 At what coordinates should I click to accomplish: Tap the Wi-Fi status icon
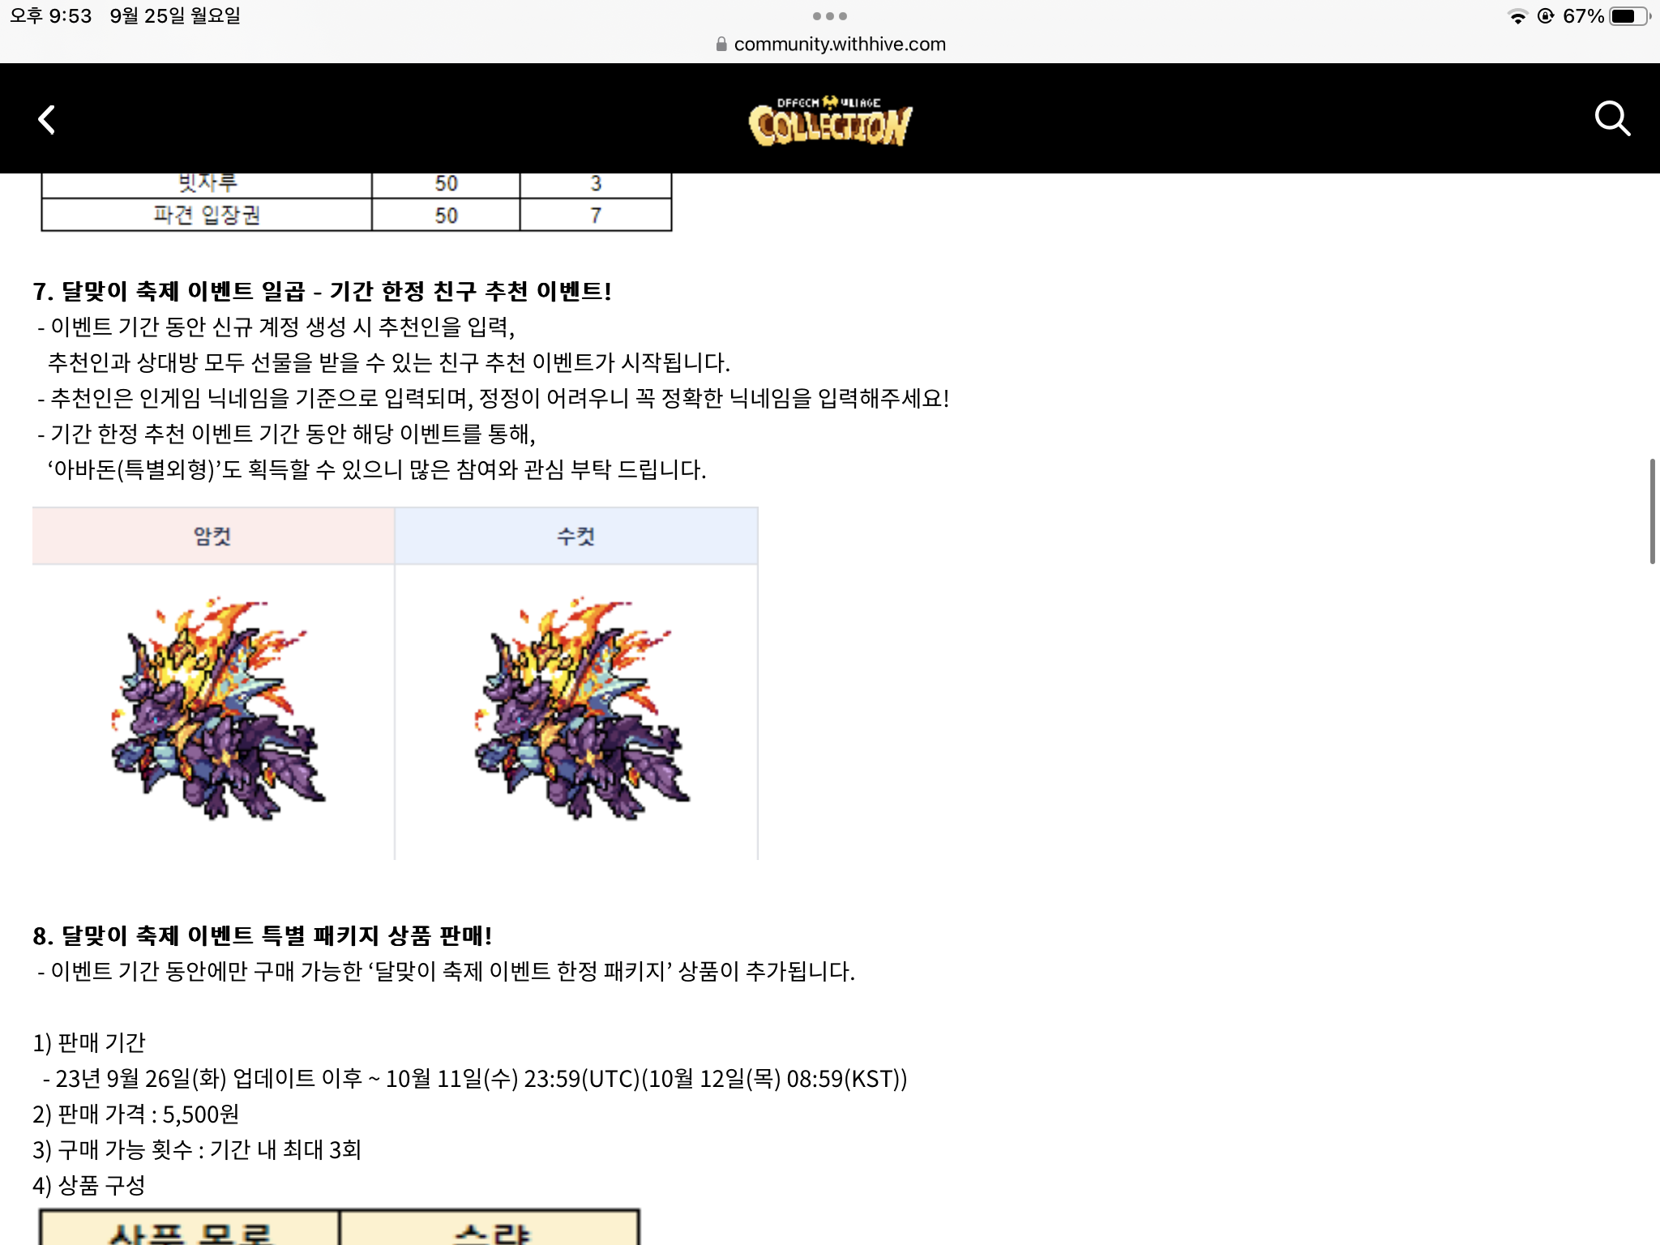tap(1517, 16)
